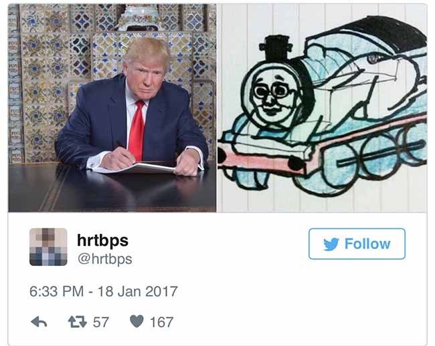
Task: Like the tweet with the heart icon
Action: [x=137, y=322]
